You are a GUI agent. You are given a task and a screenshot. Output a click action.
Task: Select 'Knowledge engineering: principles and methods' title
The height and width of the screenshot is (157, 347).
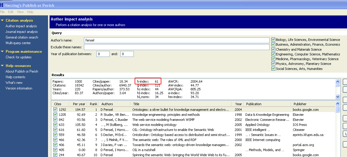click(x=166, y=115)
